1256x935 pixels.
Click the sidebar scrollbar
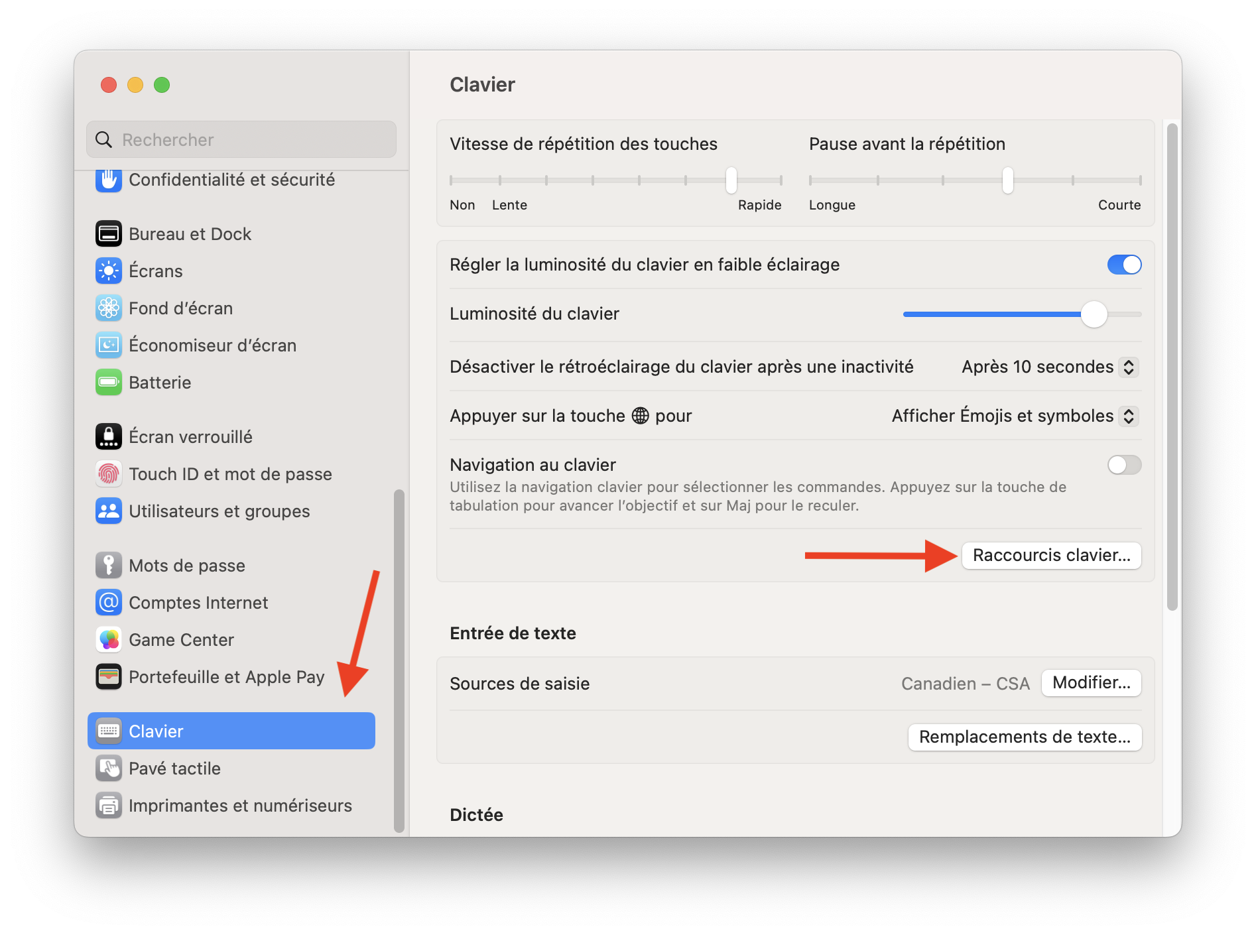tap(399, 660)
